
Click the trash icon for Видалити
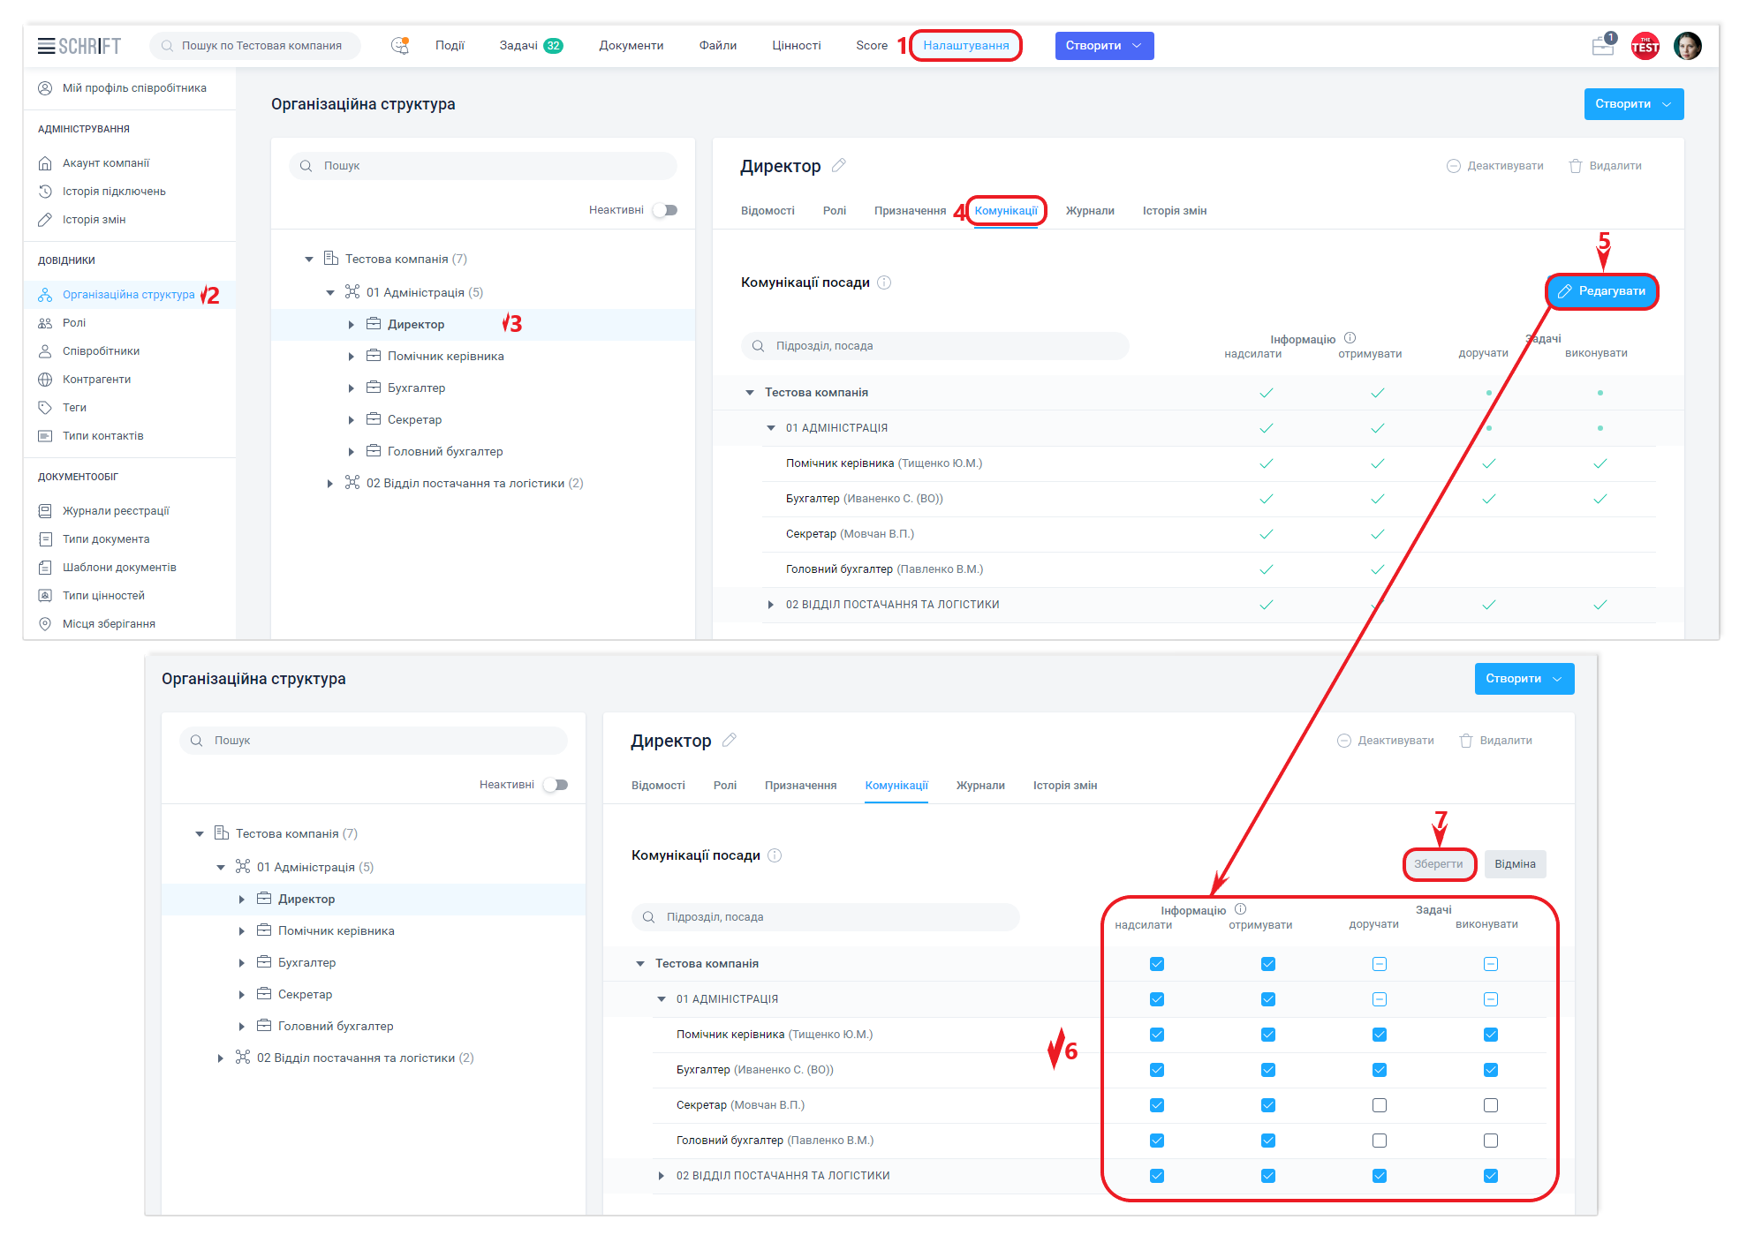(x=1575, y=166)
